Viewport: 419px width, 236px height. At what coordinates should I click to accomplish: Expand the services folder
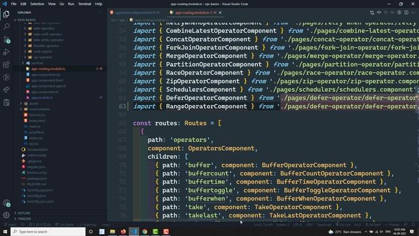click(37, 63)
